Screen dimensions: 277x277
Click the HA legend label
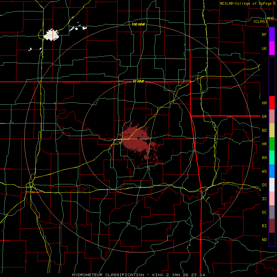coord(264,103)
